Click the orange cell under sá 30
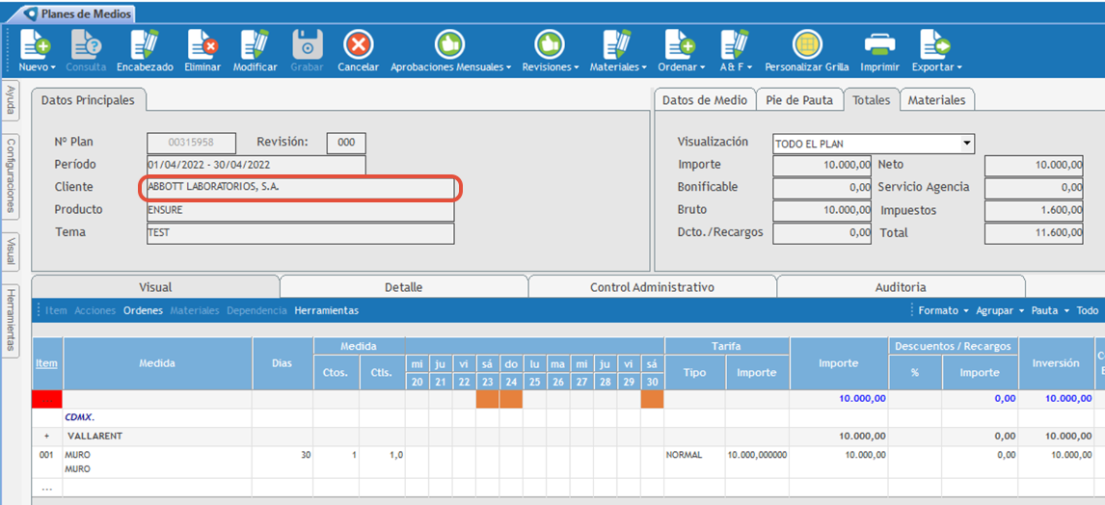 [652, 399]
